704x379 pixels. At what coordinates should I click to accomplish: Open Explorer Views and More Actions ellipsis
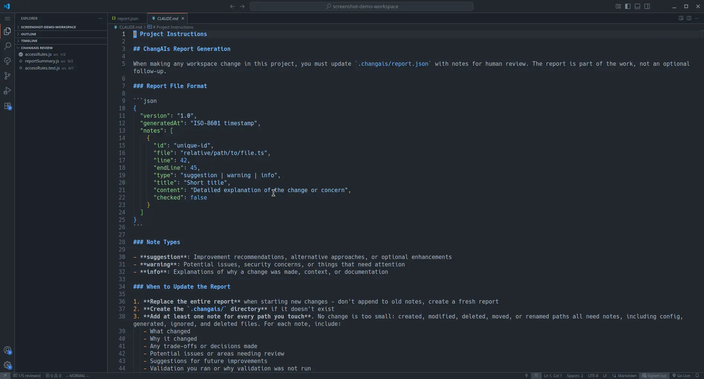tap(101, 18)
